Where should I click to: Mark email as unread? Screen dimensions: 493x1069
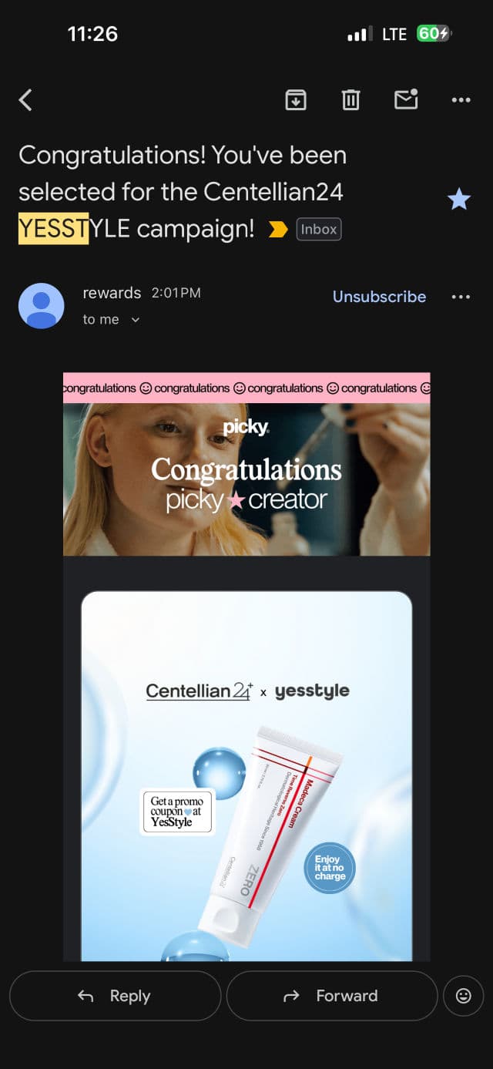click(406, 99)
